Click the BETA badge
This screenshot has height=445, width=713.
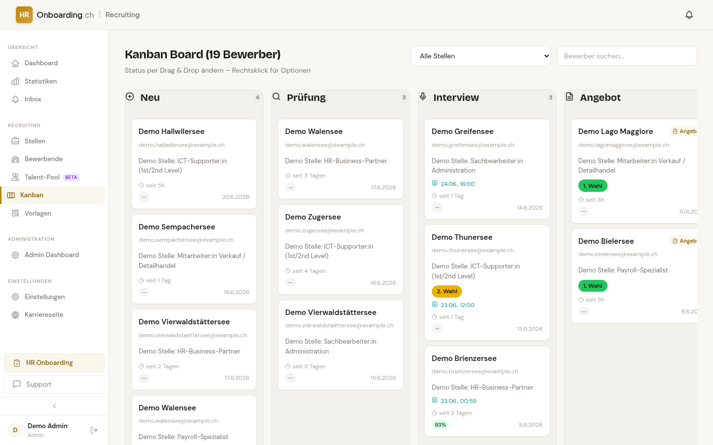pos(71,178)
